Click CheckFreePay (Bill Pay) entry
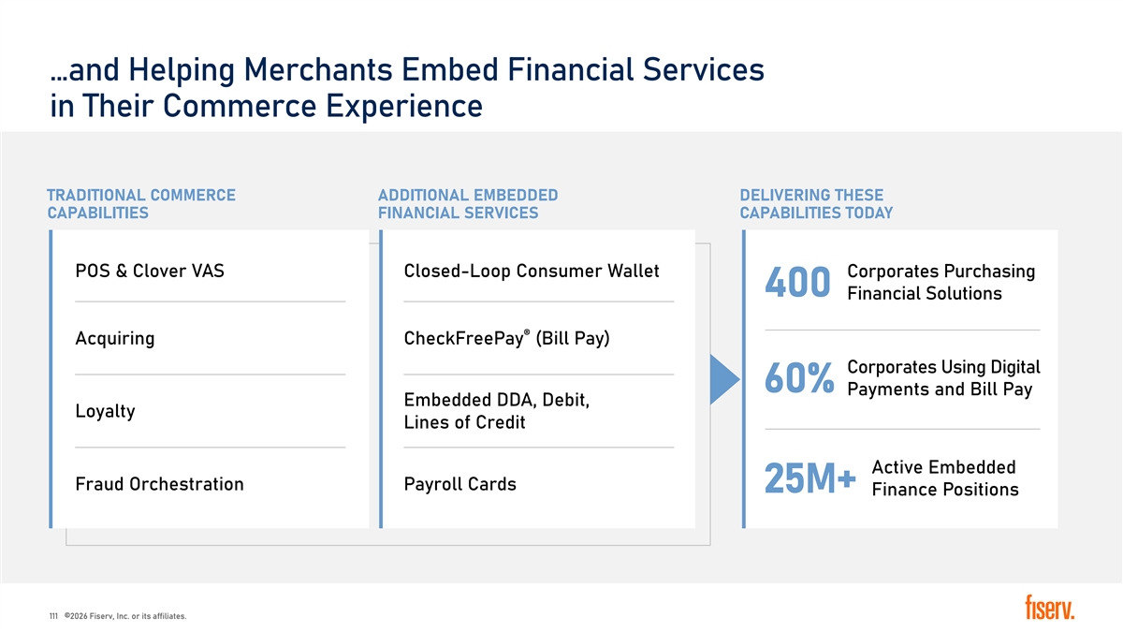This screenshot has height=632, width=1123. [x=506, y=338]
